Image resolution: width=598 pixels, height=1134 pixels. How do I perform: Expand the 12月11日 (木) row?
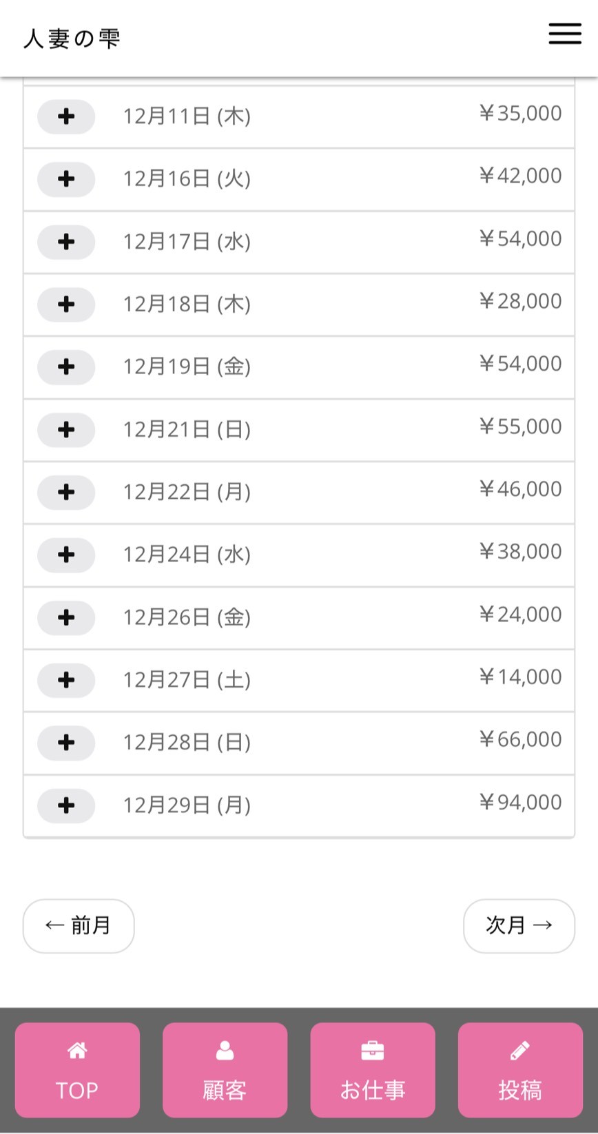tap(66, 116)
